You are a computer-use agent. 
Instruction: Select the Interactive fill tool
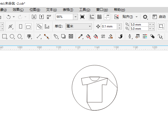click(x=88, y=37)
